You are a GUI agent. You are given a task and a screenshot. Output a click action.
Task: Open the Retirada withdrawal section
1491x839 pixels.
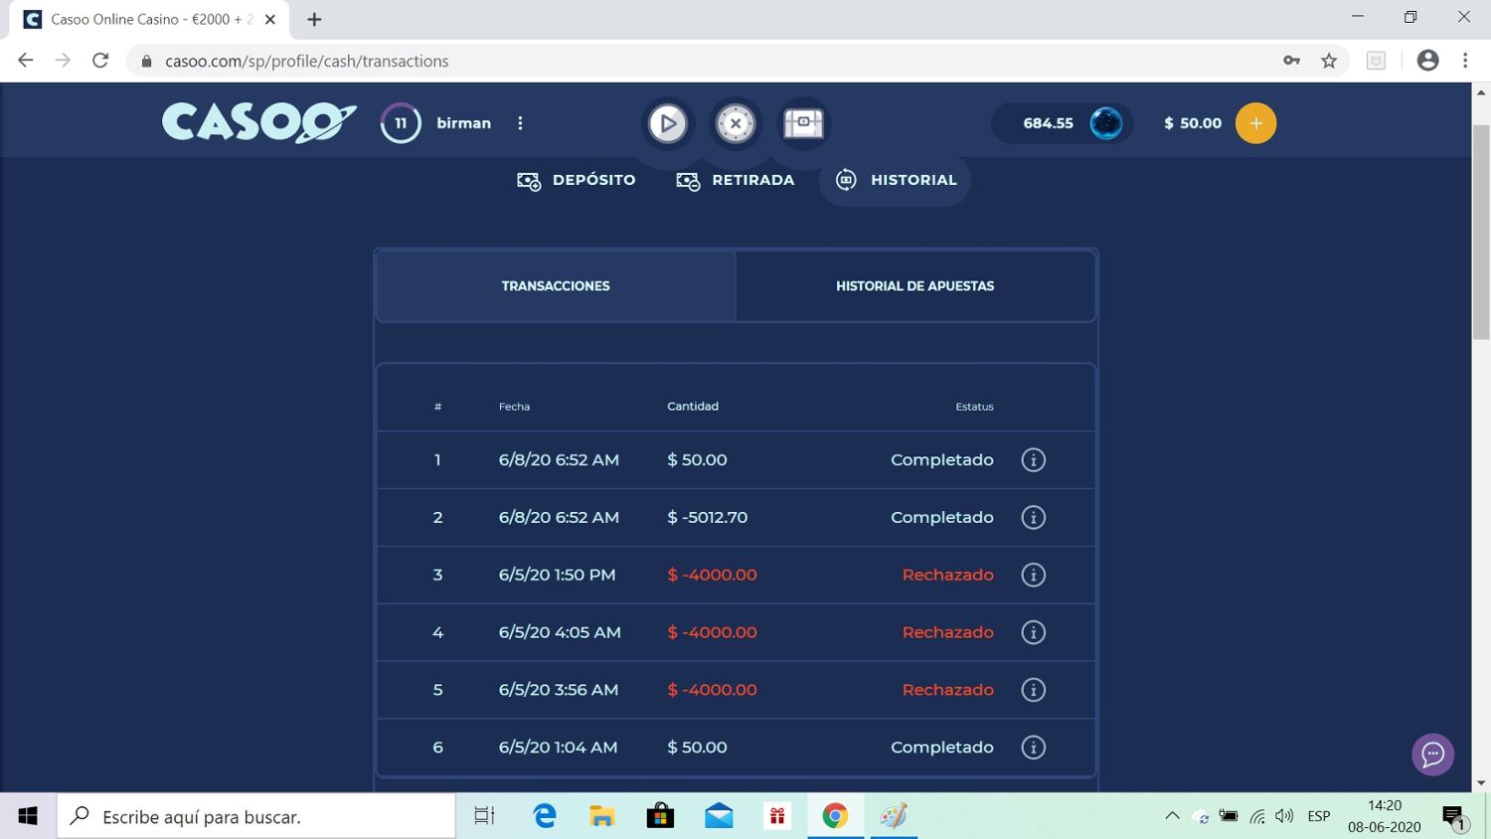pyautogui.click(x=736, y=180)
